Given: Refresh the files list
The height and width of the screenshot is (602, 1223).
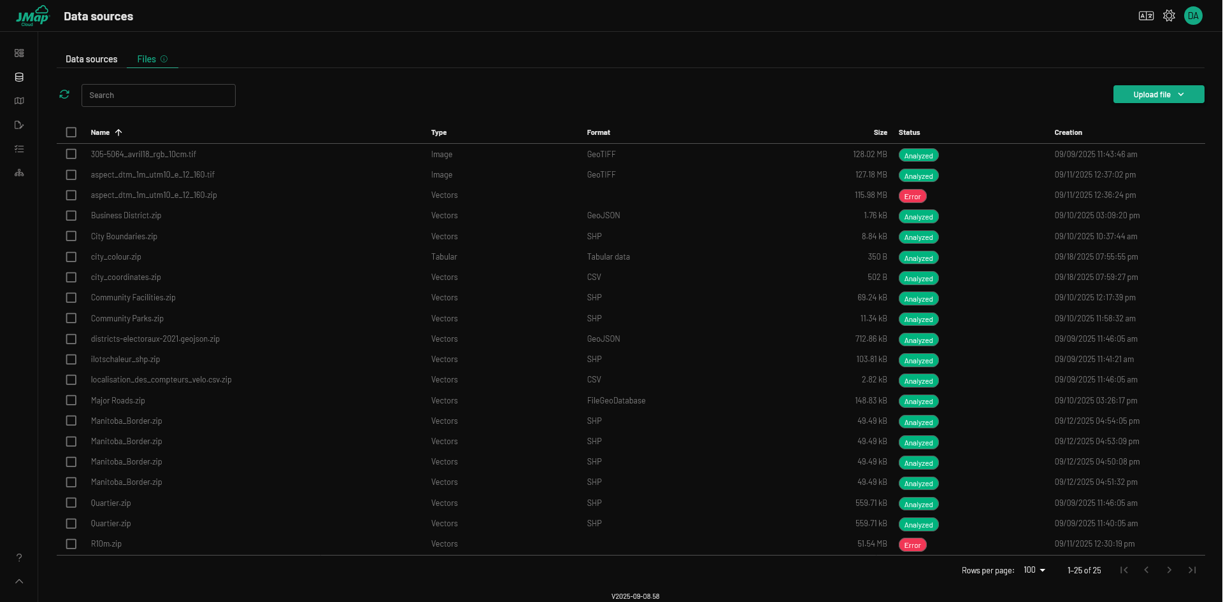Looking at the screenshot, I should tap(64, 95).
